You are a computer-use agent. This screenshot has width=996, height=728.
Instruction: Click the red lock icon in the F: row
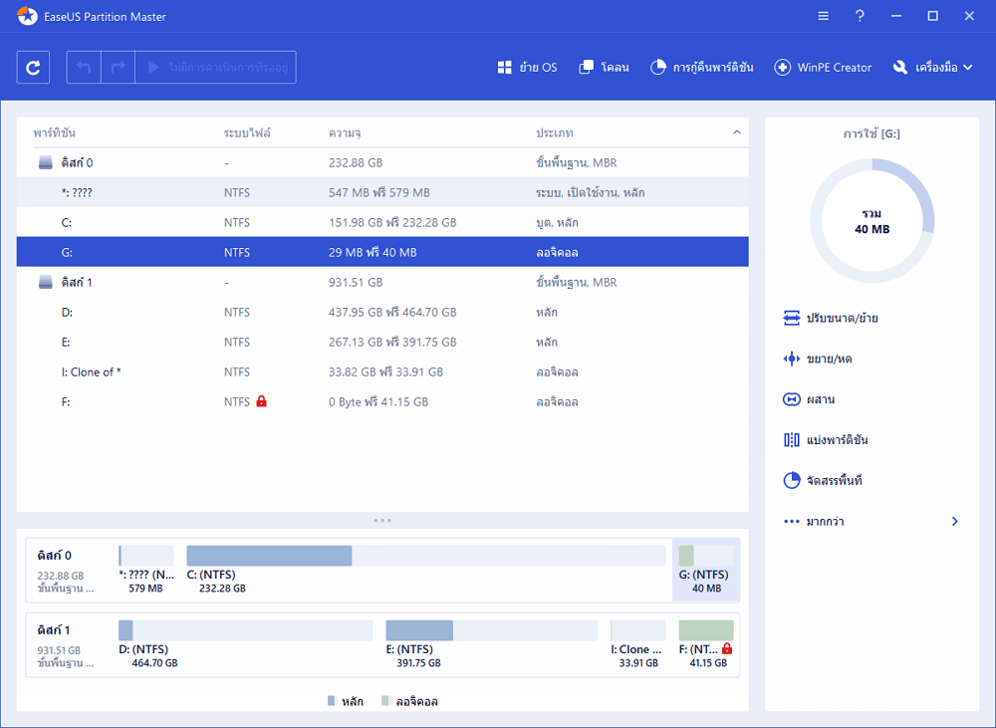(261, 400)
